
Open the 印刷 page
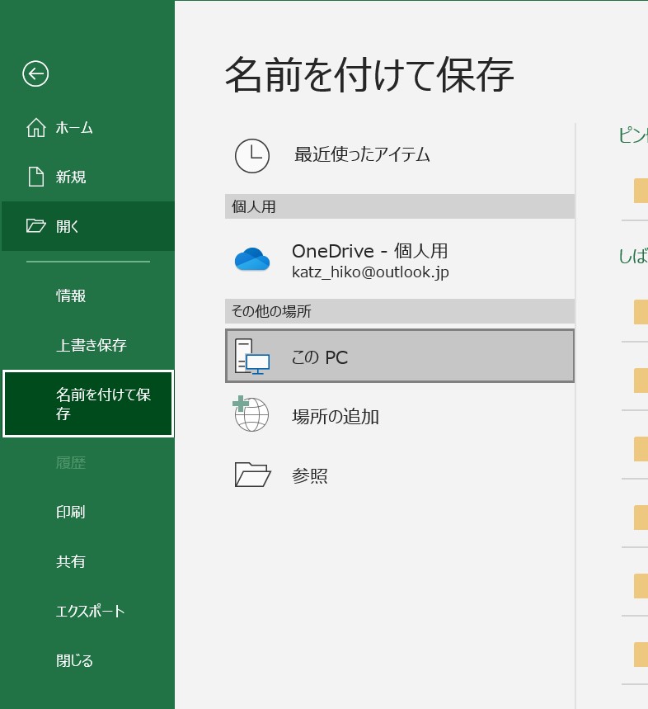88,512
